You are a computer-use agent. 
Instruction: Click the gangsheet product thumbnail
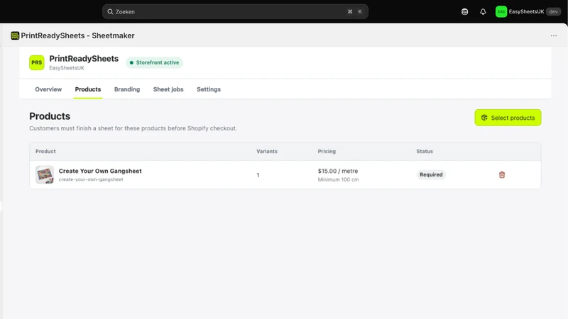[45, 174]
